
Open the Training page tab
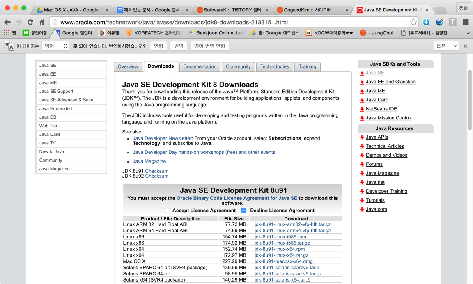pyautogui.click(x=308, y=66)
